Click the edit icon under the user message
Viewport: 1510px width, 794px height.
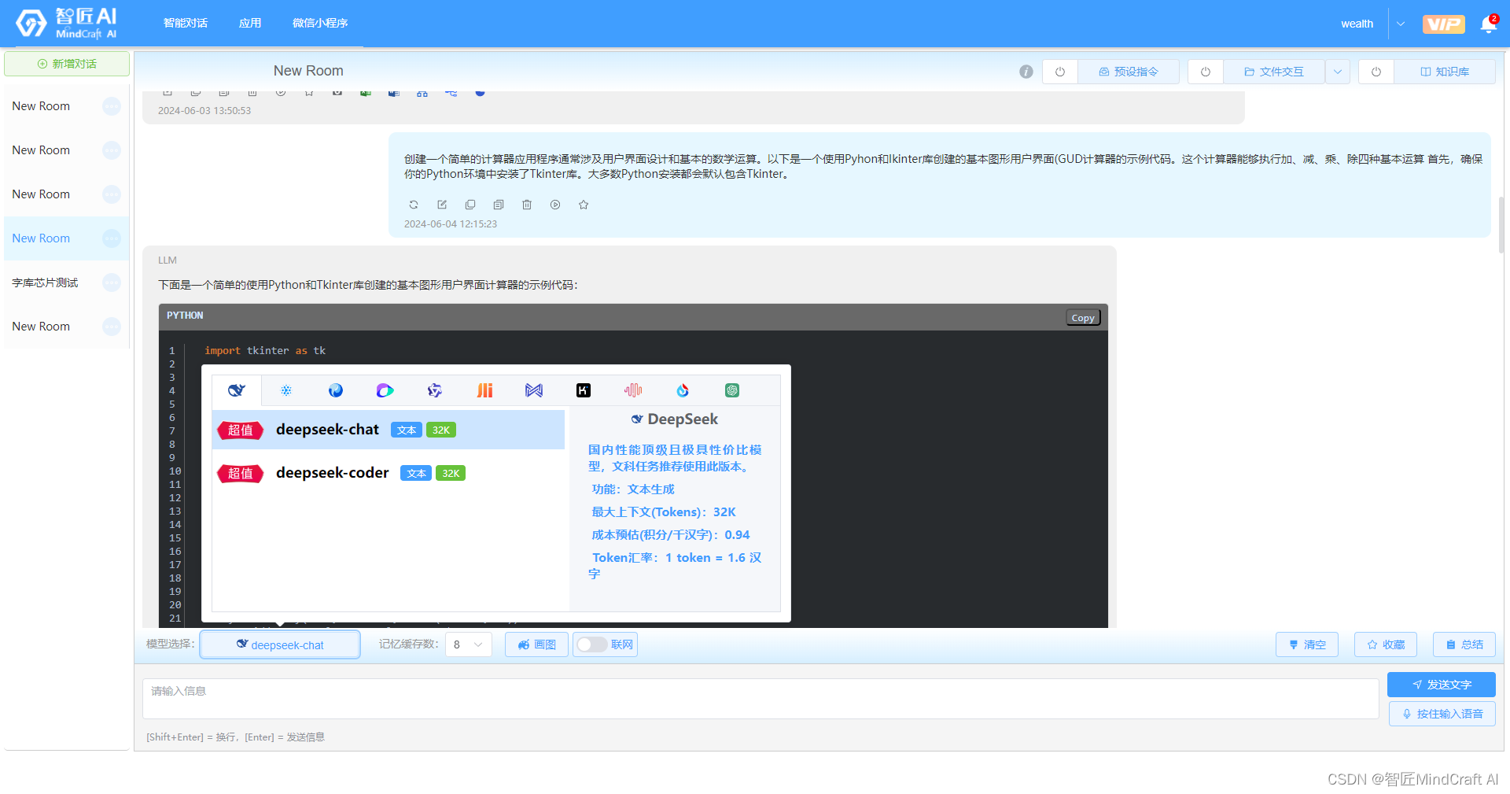442,205
